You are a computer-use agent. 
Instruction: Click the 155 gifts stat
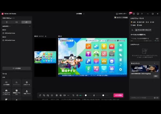point(140,25)
